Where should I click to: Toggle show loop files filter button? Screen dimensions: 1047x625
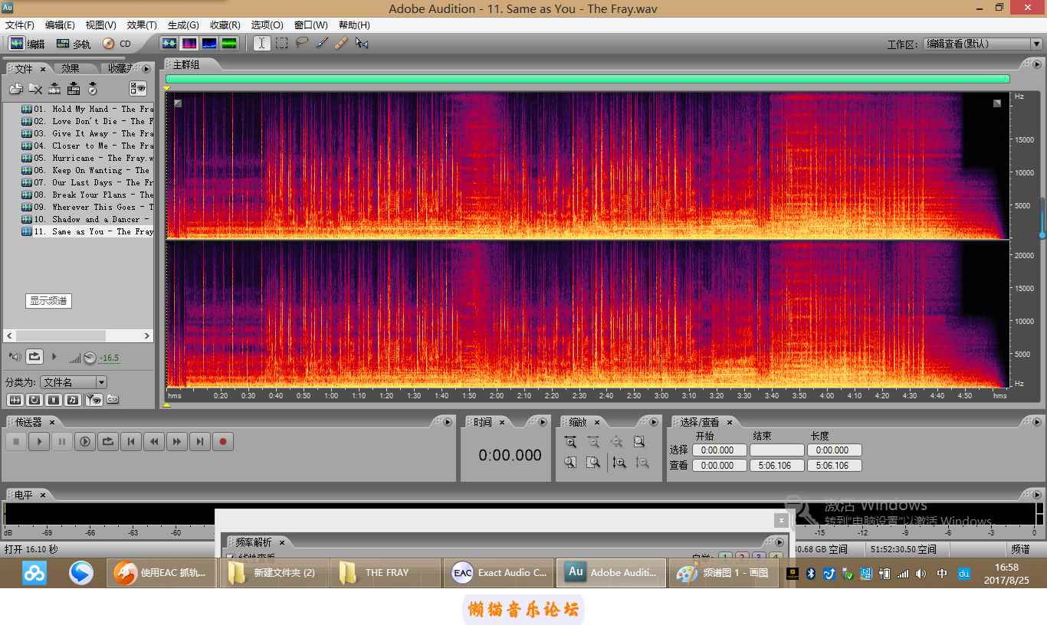click(x=34, y=400)
